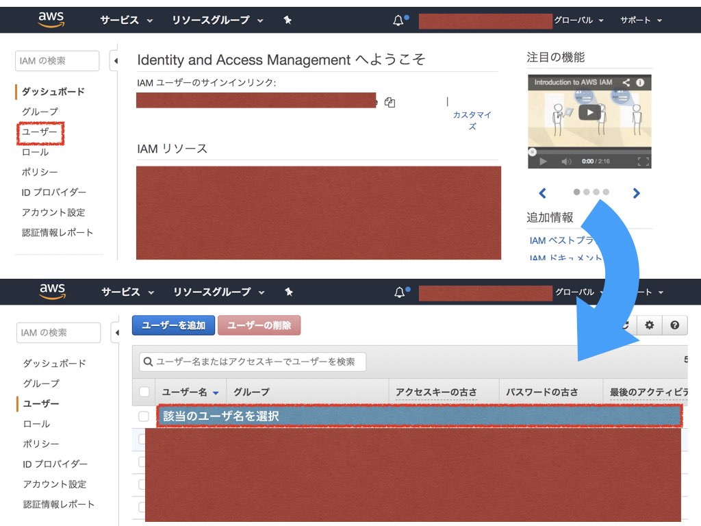Select グループ in the lower sidebar
The height and width of the screenshot is (526, 701).
[42, 384]
